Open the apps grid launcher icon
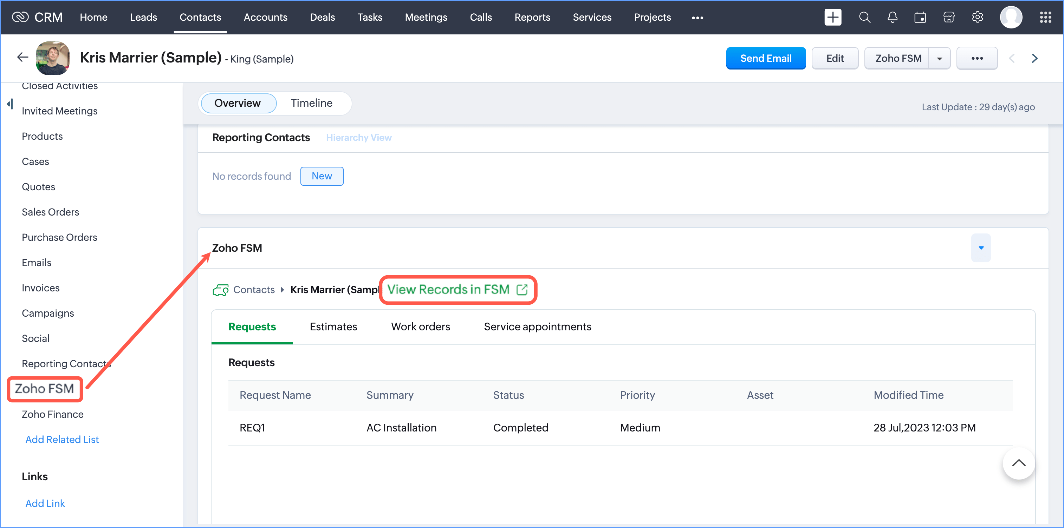The image size is (1064, 528). tap(1045, 17)
